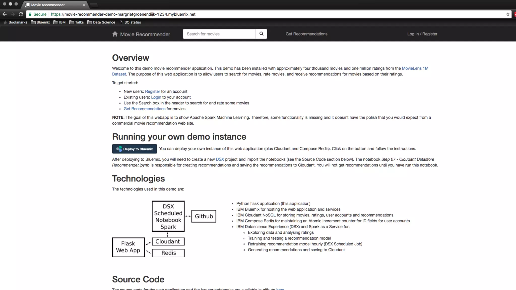Viewport: 516px width, 290px height.
Task: Open the Log In / Register menu item
Action: 422,34
